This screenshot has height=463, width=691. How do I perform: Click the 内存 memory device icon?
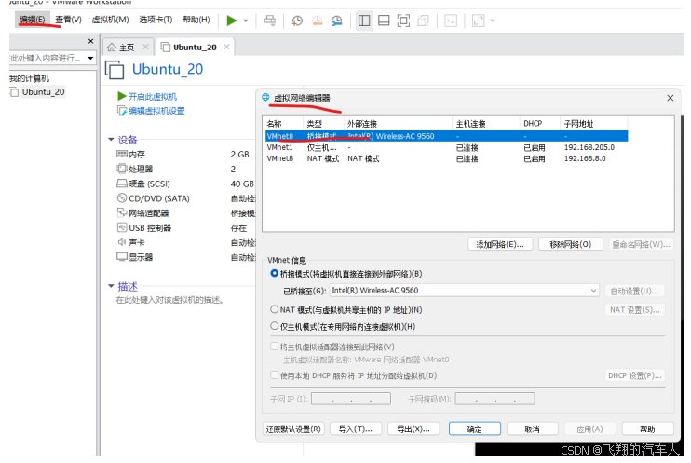point(122,154)
